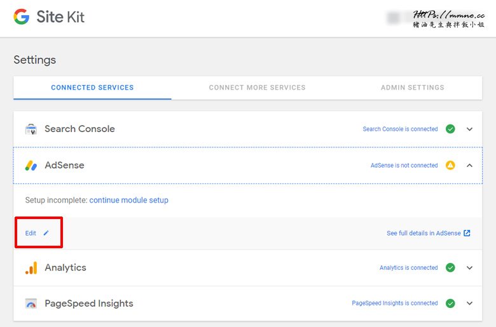Click the continue module setup link
This screenshot has width=496, height=327.
[x=128, y=200]
